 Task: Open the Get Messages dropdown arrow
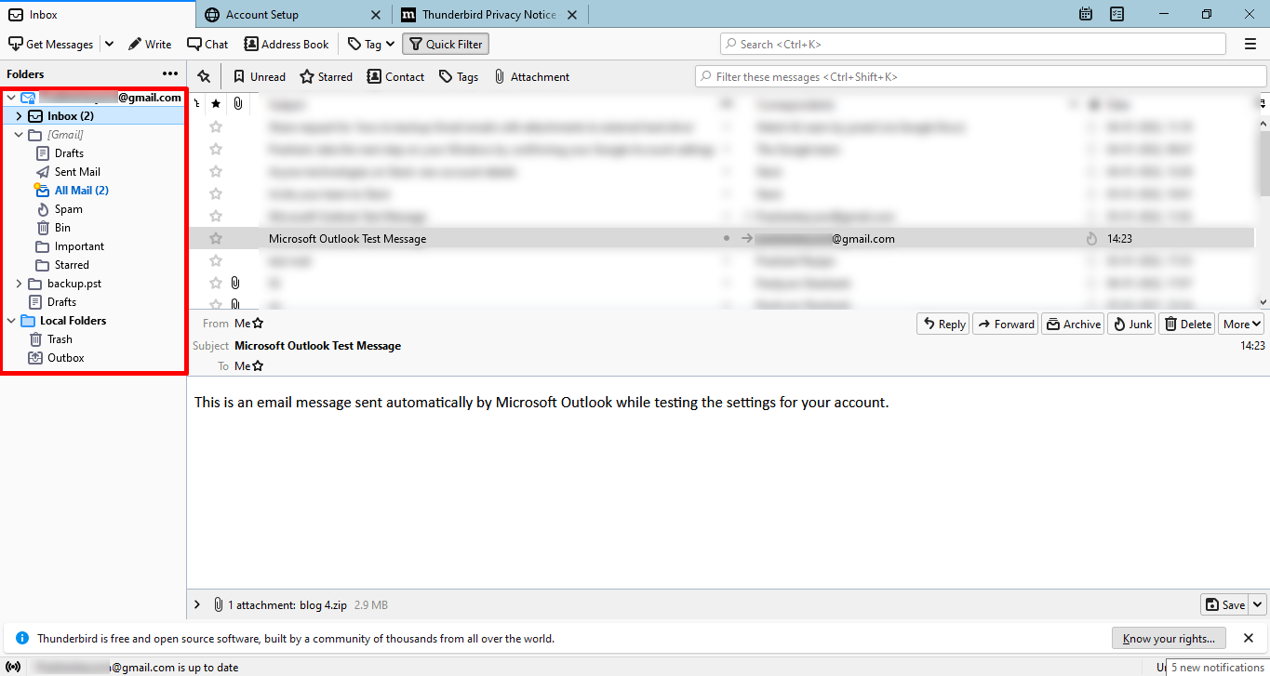109,44
